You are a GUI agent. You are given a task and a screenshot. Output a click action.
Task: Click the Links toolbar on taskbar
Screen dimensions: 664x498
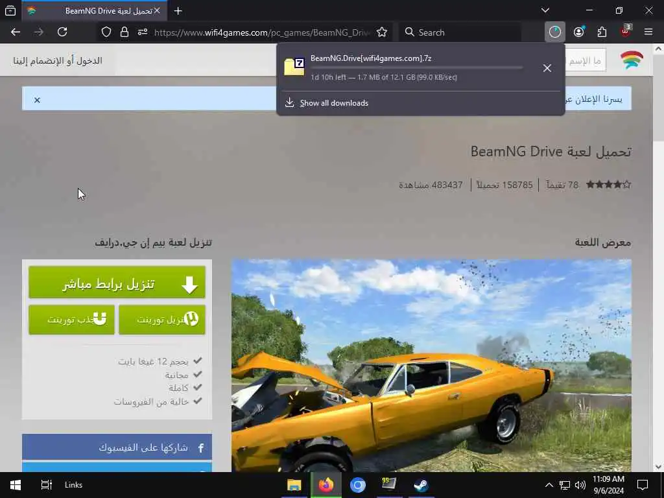click(74, 485)
